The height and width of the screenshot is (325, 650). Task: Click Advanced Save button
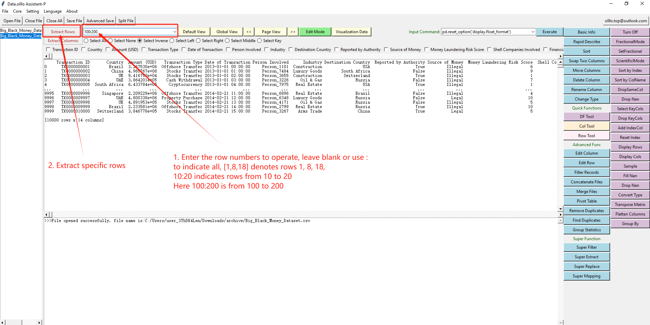(x=100, y=21)
